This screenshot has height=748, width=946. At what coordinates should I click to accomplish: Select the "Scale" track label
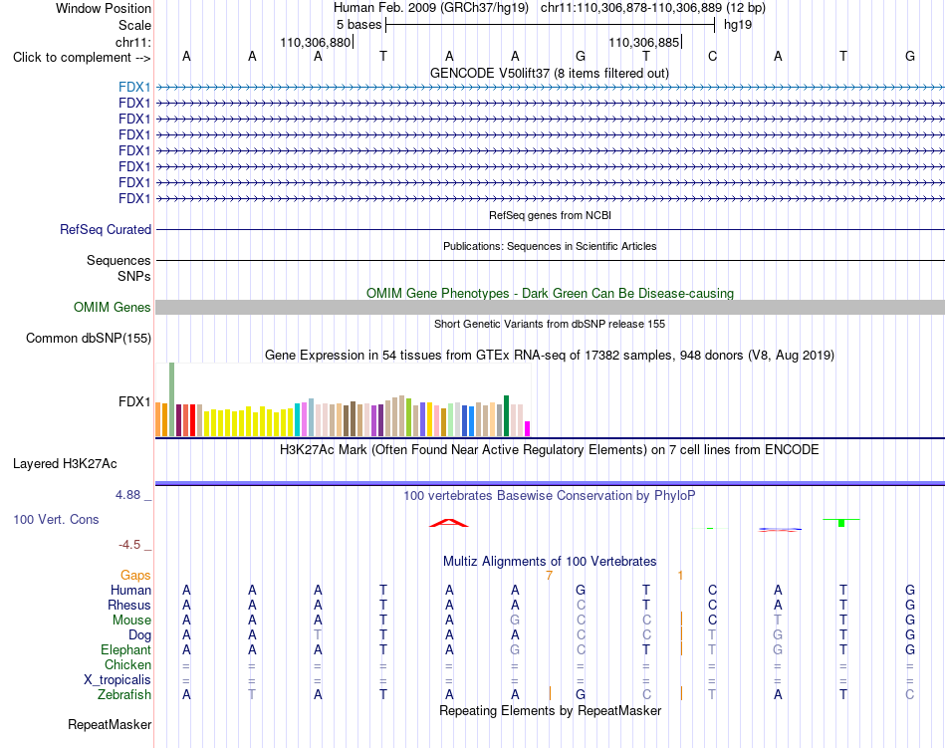(x=134, y=25)
